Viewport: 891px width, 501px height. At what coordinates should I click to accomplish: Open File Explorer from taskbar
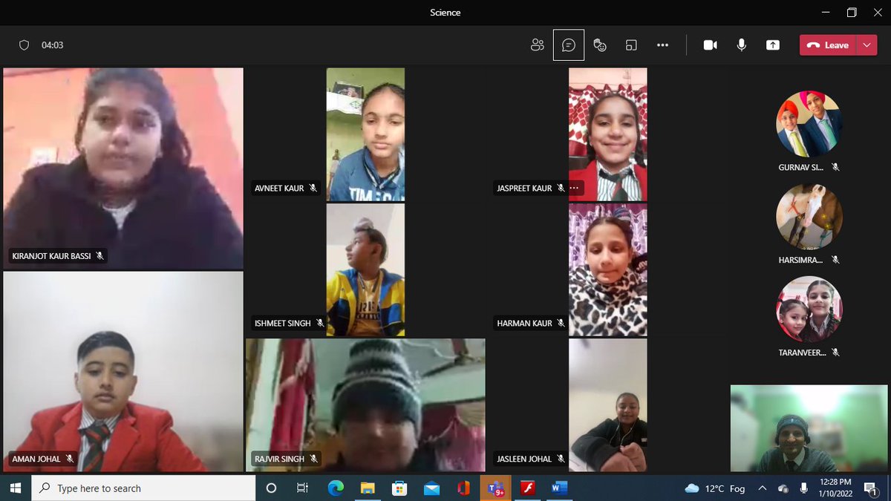368,488
